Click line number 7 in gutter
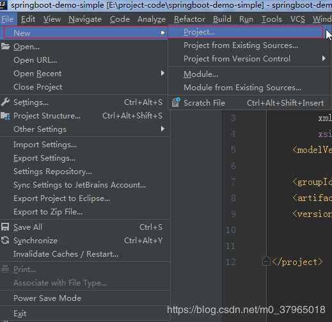The height and width of the screenshot is (322, 332). click(x=233, y=182)
